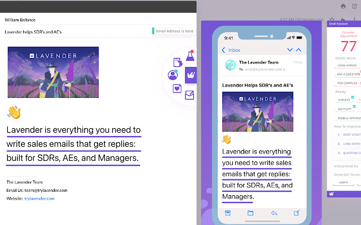Click the Lavender wizard banner in the email body

tap(53, 73)
